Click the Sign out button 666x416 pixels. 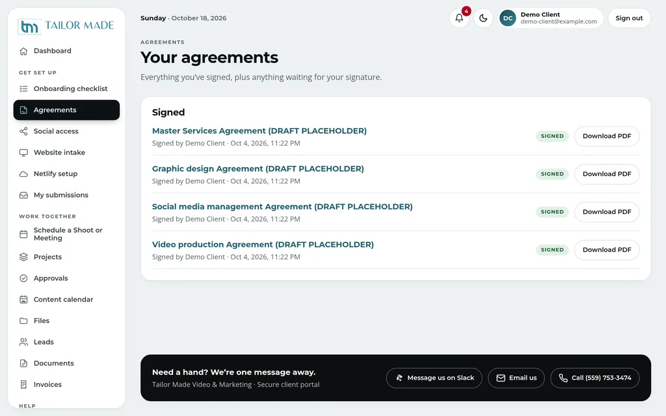629,18
